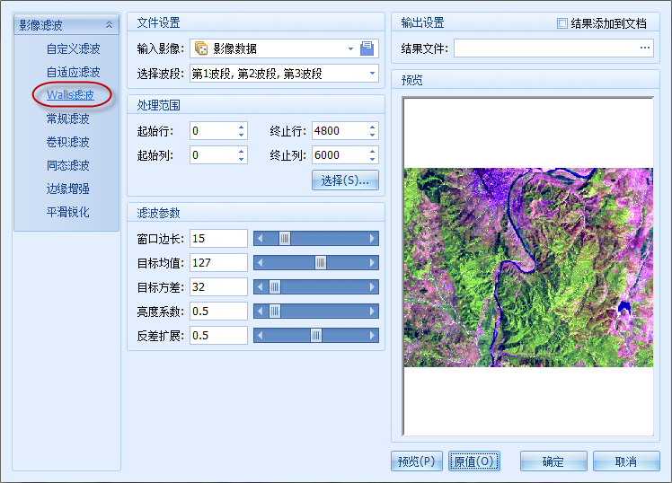Choose 平滑锐化 from the sidebar
The height and width of the screenshot is (483, 672).
pyautogui.click(x=68, y=212)
